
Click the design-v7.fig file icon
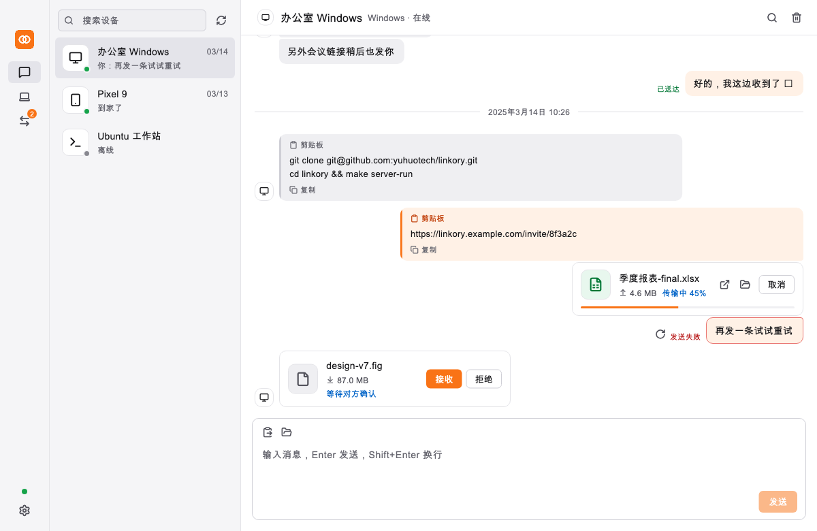point(303,379)
